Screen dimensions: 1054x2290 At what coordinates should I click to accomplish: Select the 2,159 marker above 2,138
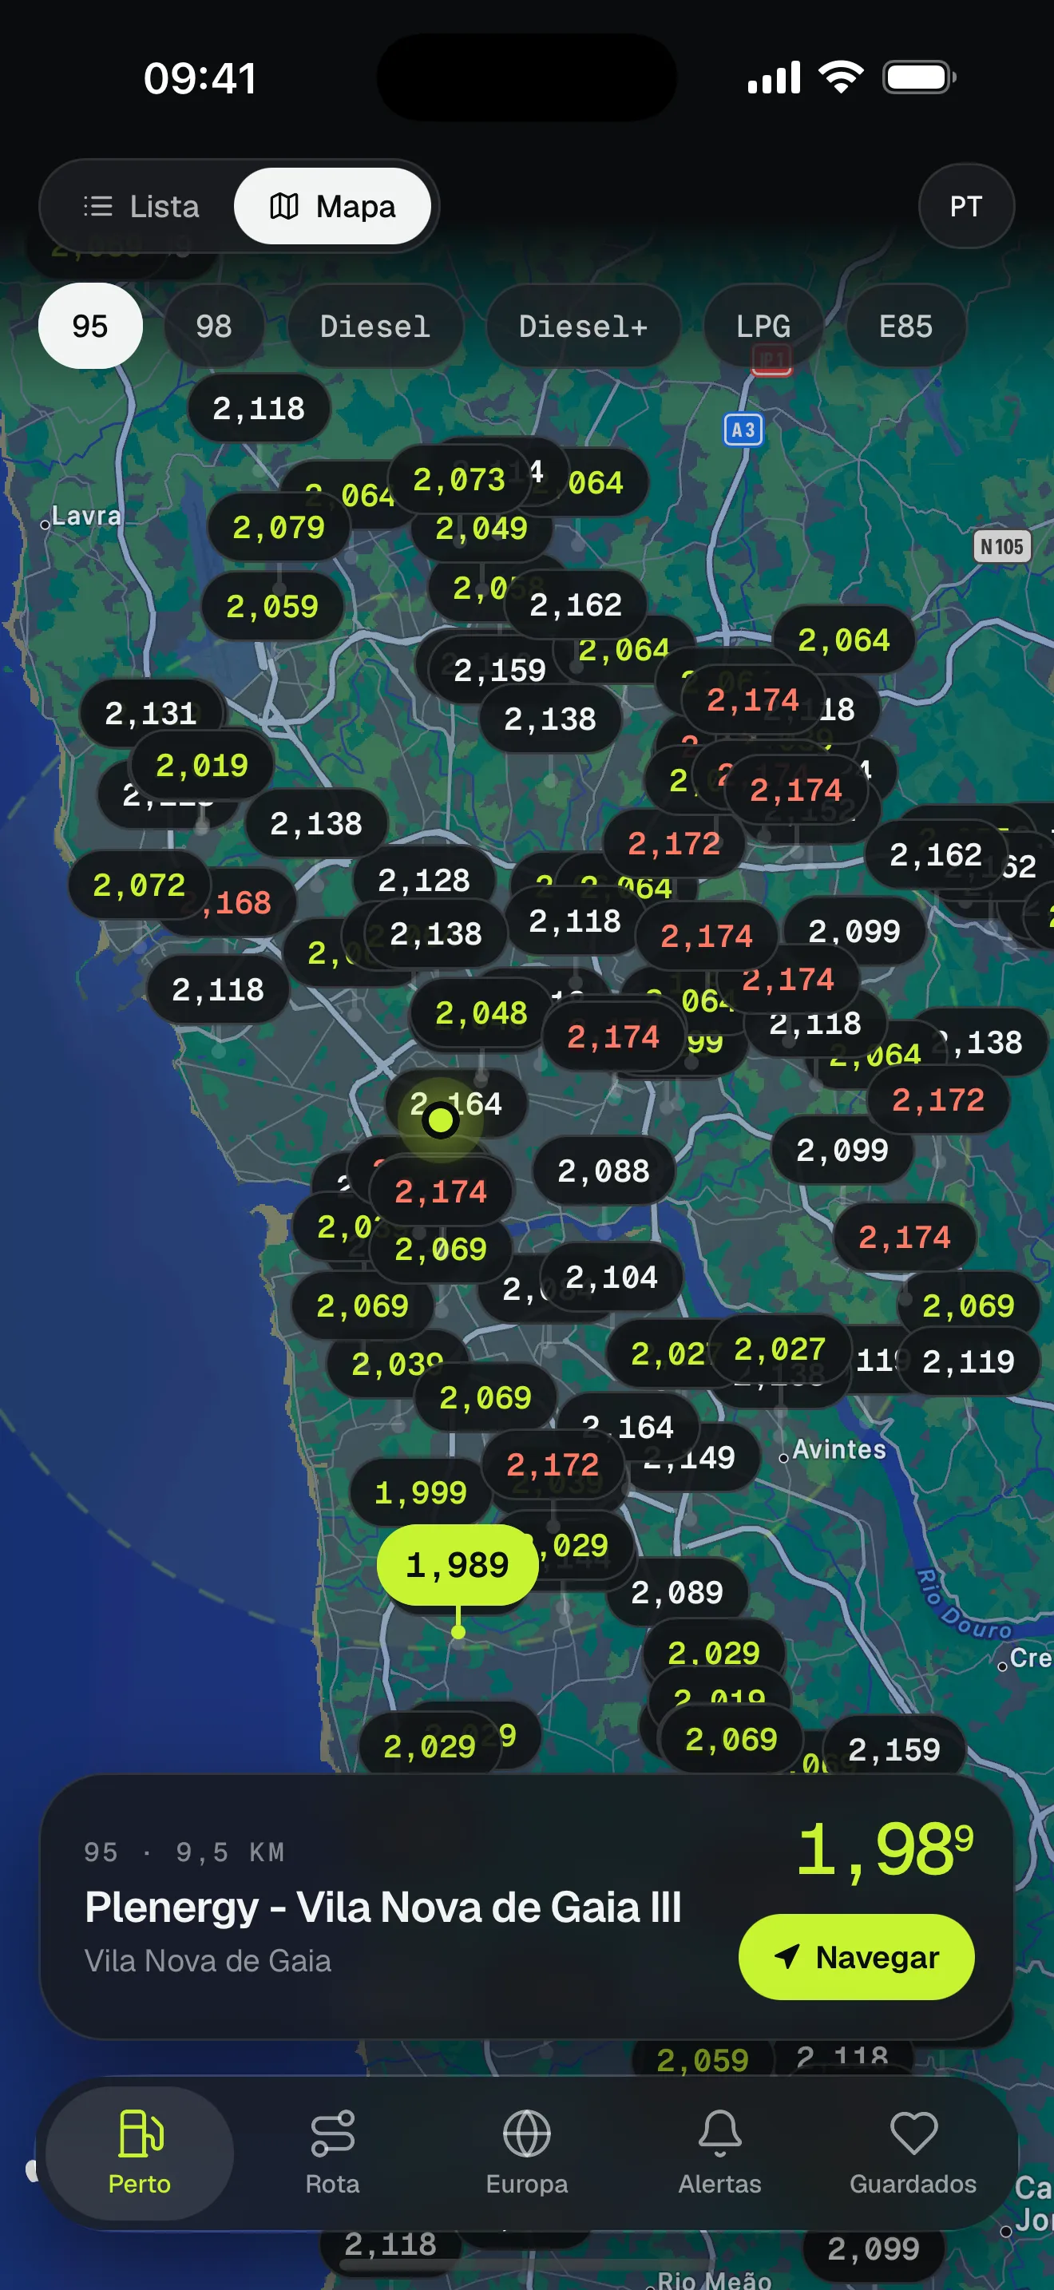tap(499, 669)
